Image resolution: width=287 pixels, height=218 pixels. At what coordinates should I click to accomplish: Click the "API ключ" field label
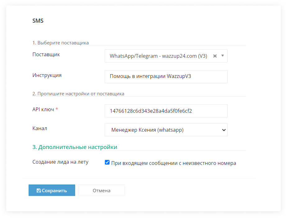43,109
